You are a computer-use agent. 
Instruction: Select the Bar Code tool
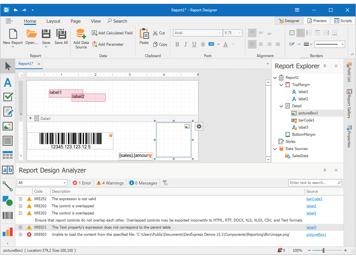click(7, 215)
